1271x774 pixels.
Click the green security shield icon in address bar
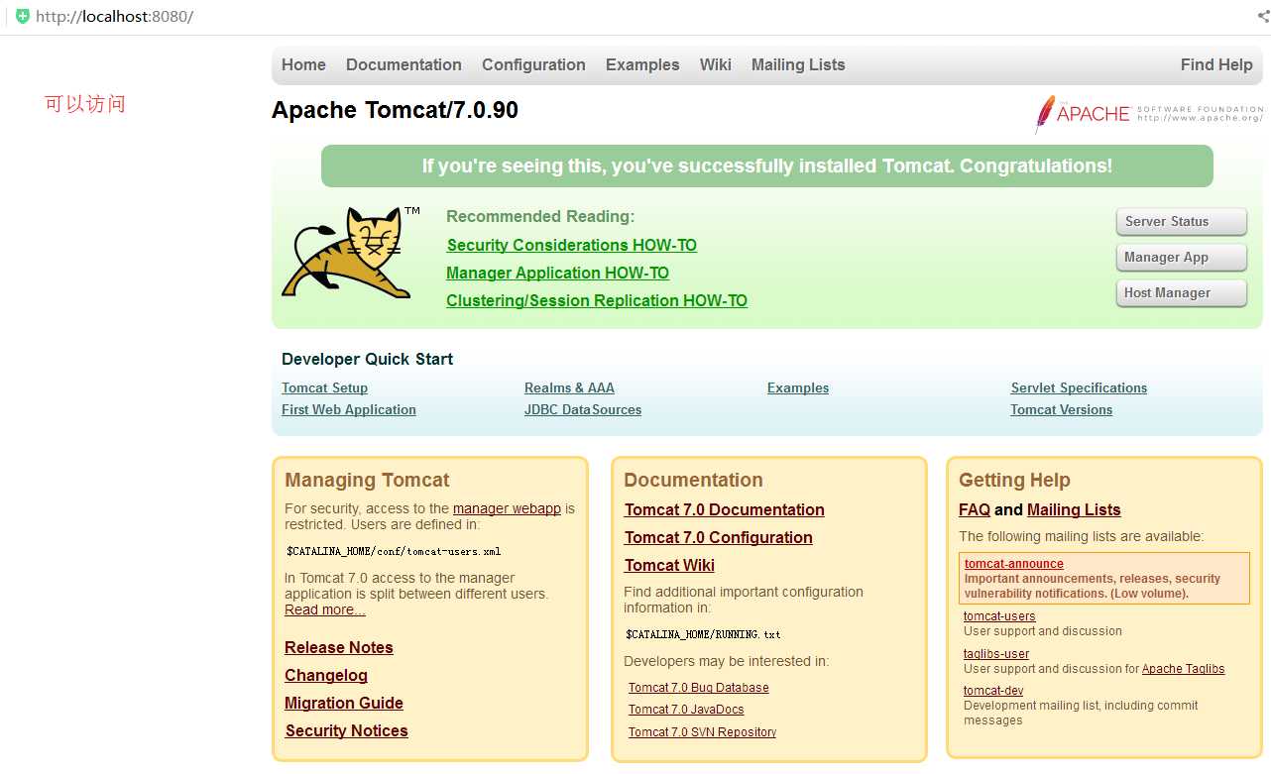22,17
